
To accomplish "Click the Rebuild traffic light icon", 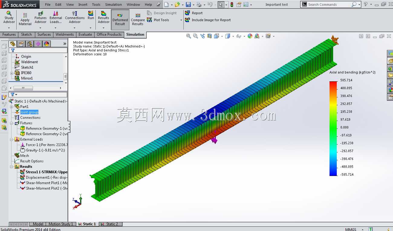I will coord(232,5).
